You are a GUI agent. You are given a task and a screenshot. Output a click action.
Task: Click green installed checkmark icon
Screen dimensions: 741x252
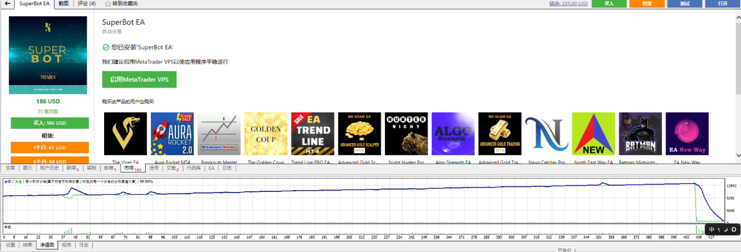[x=105, y=47]
